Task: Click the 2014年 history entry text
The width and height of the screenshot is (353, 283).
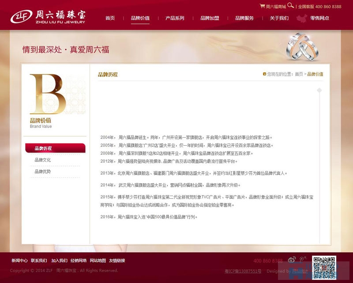Action: click(170, 185)
